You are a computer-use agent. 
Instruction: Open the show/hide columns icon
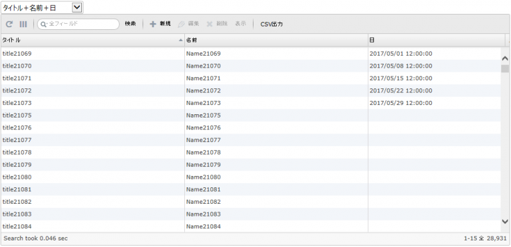tap(23, 24)
